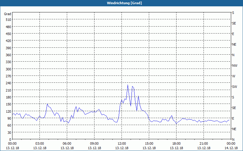Click the 21:00 x-axis time
Image resolution: width=243 pixels, height=151 pixels.
coord(204,144)
